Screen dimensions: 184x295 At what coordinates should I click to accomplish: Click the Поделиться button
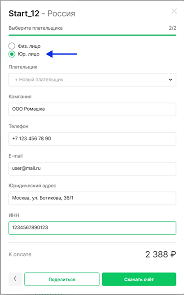point(62,279)
